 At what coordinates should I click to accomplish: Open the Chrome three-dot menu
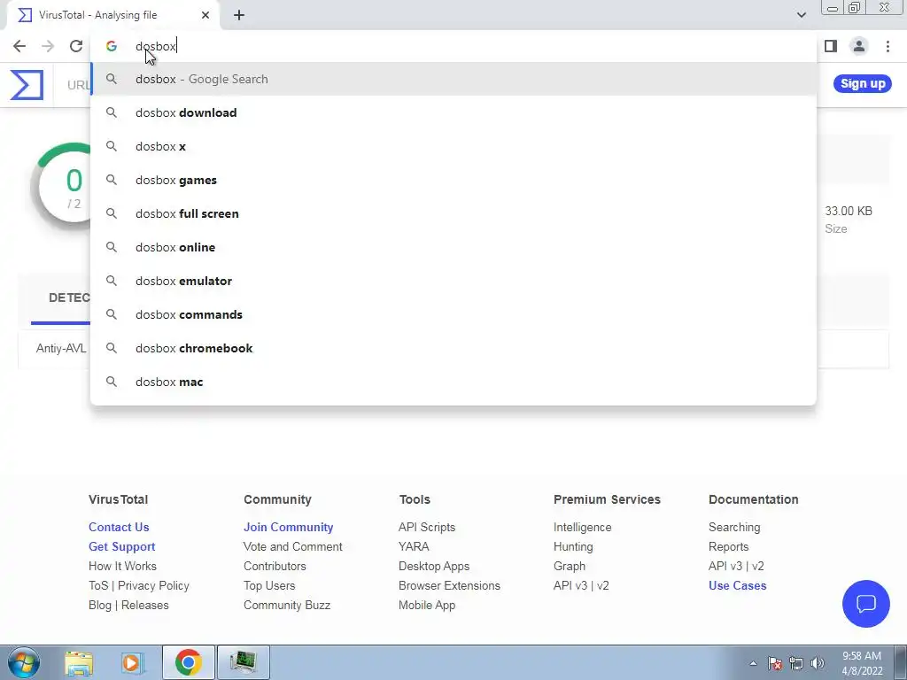(x=888, y=46)
